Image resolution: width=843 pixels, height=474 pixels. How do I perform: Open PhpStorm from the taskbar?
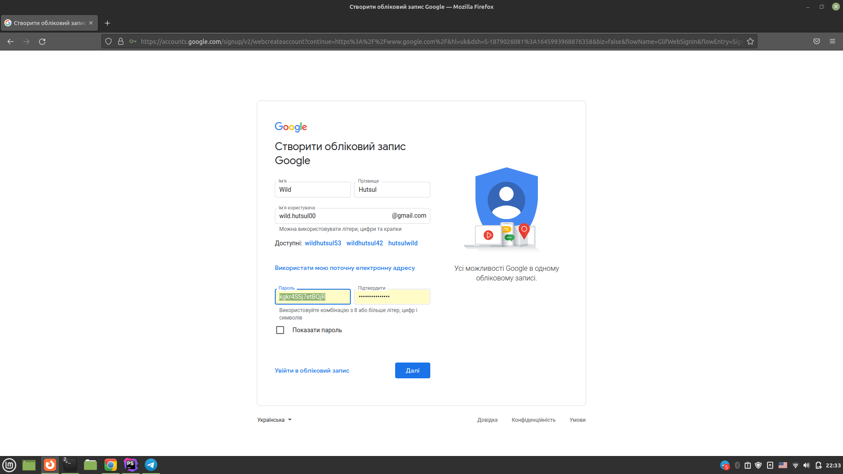pyautogui.click(x=131, y=465)
